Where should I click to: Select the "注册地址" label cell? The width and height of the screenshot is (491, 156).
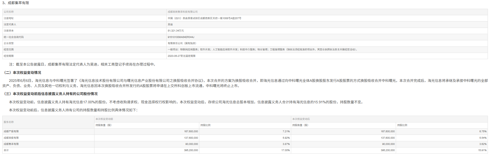point(84,18)
